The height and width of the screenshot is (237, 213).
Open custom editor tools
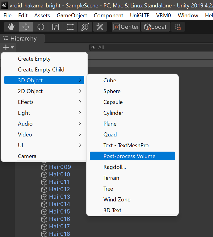coord(100,27)
